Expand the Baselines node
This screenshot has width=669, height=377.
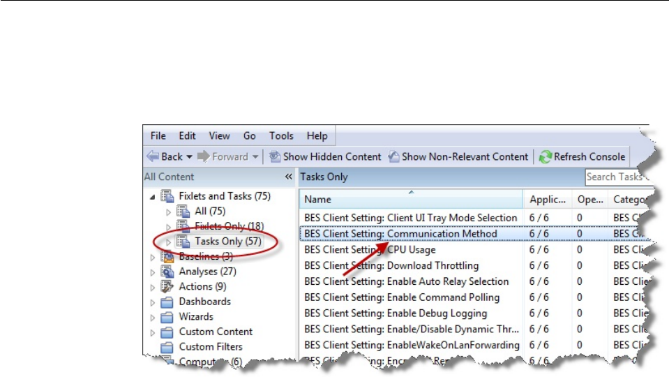pyautogui.click(x=152, y=258)
